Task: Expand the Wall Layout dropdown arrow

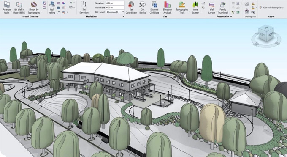Action: [x=216, y=11]
